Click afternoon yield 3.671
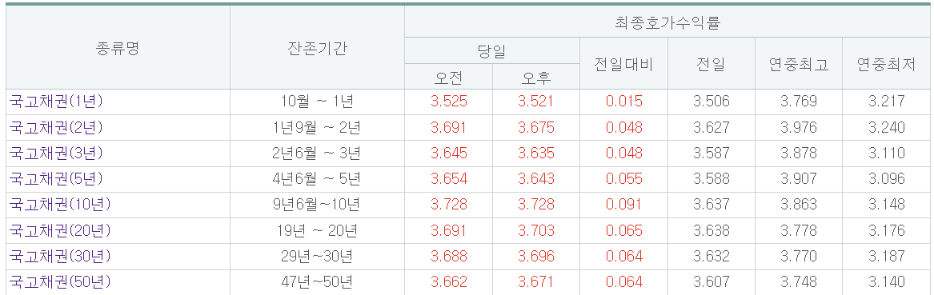This screenshot has width=934, height=295. coord(536,282)
